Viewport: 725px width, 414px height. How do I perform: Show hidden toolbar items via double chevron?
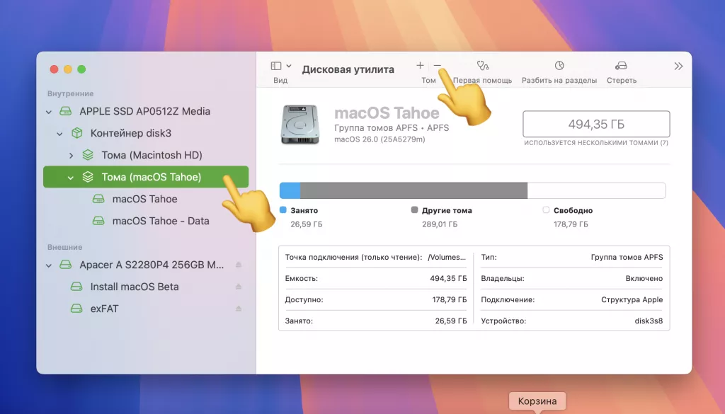pos(678,65)
